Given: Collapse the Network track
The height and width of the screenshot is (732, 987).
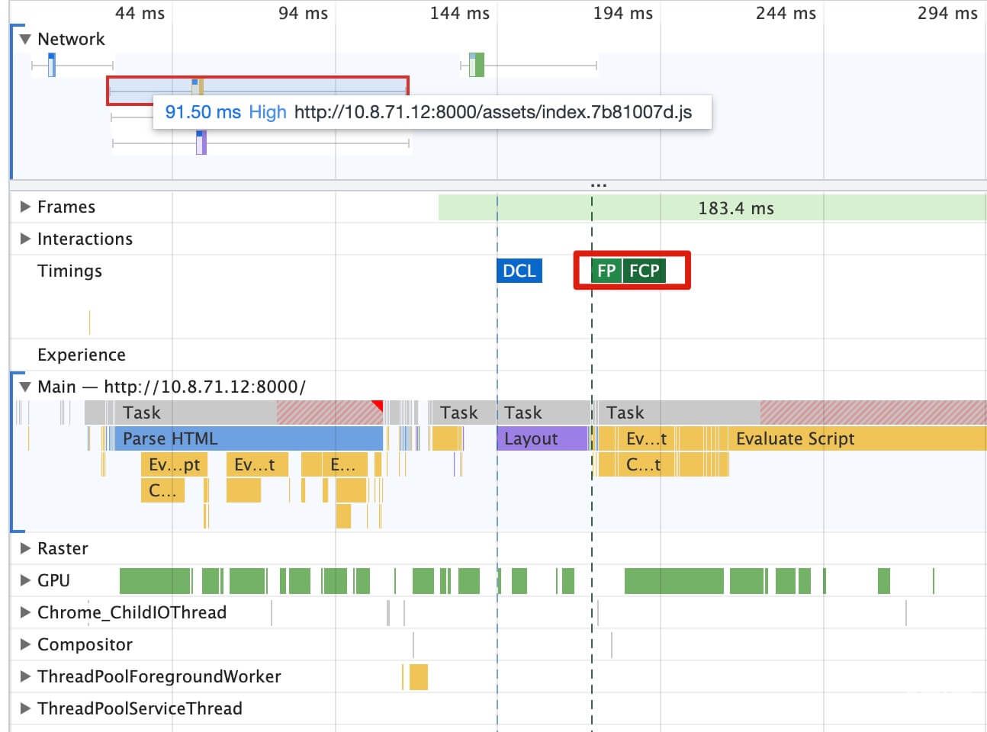Looking at the screenshot, I should pos(25,39).
